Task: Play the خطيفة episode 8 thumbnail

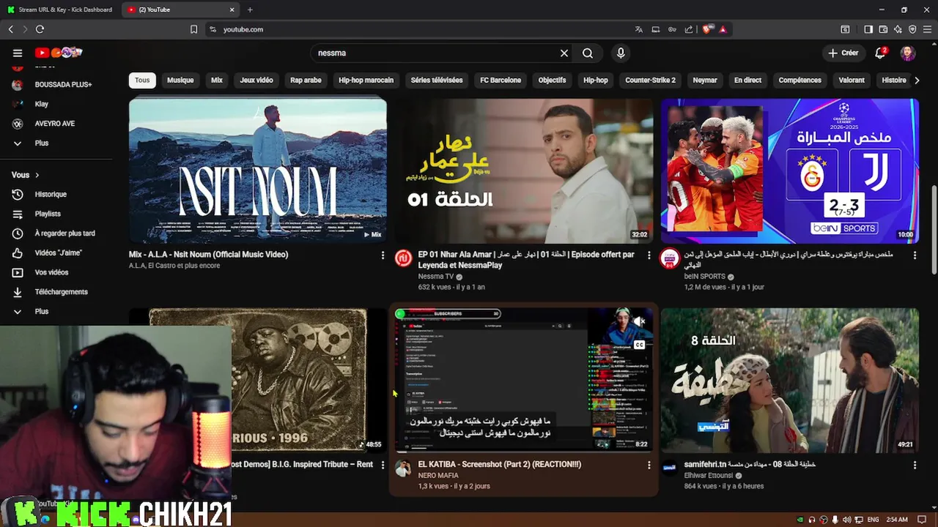Action: (790, 380)
